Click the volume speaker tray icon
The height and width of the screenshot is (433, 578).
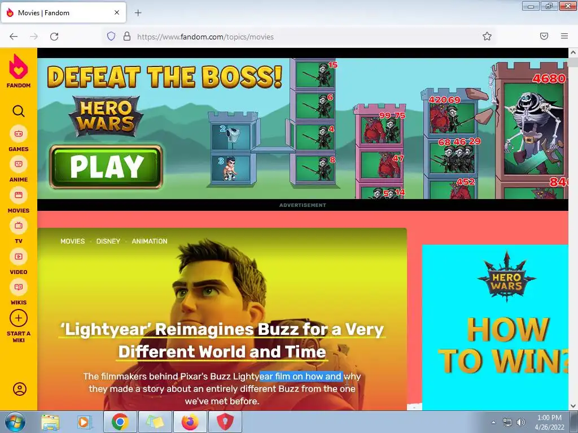520,422
